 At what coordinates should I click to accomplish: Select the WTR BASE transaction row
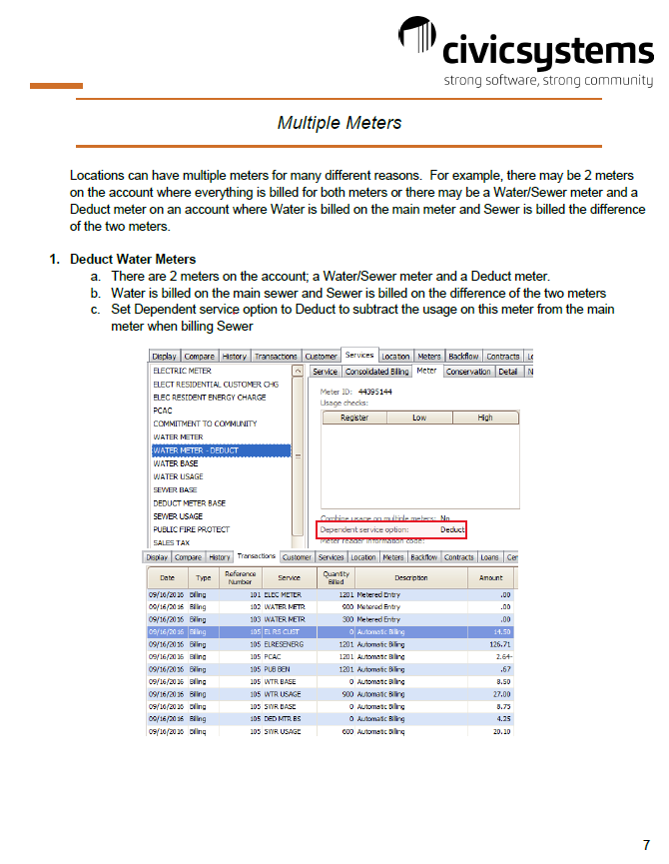(x=330, y=682)
